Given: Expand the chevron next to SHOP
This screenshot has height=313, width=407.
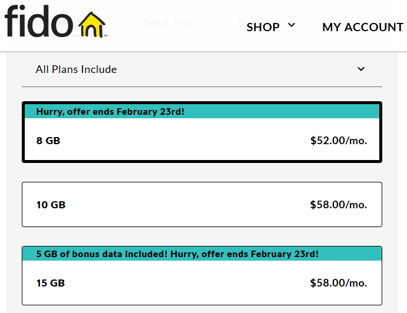Looking at the screenshot, I should tap(291, 25).
